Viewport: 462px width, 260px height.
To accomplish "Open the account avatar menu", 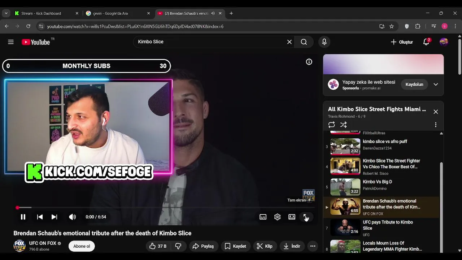I will point(444,42).
